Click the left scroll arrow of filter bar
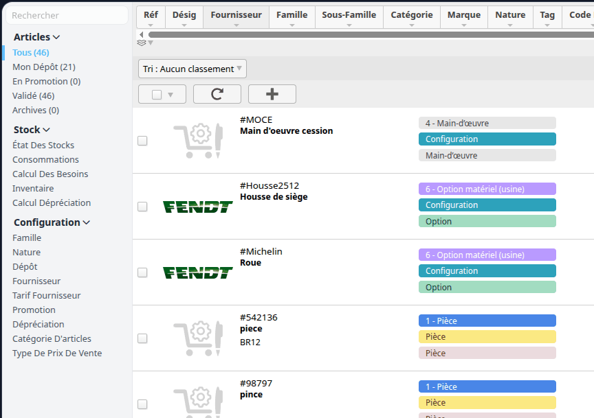This screenshot has width=594, height=418. [142, 35]
